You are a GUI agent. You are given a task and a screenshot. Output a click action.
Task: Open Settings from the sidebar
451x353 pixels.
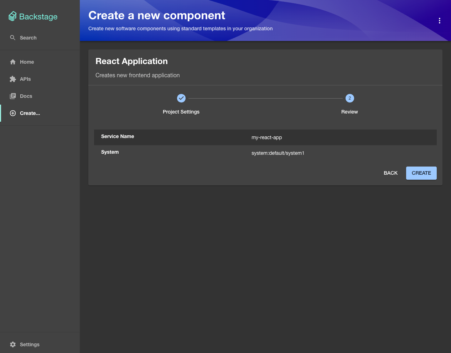tap(40, 344)
